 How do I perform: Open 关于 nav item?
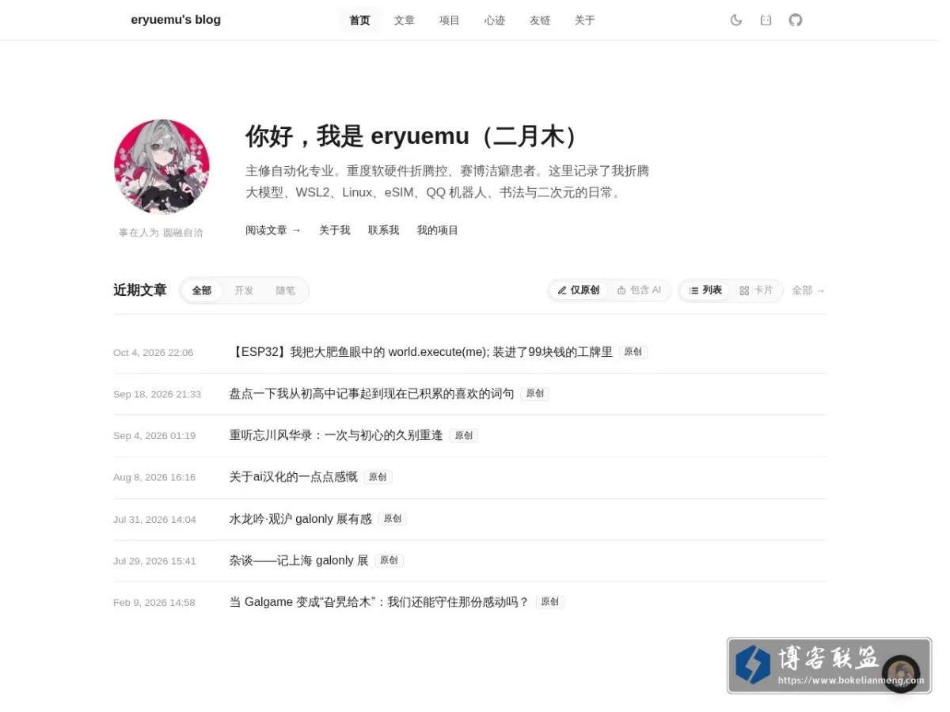[x=585, y=21]
